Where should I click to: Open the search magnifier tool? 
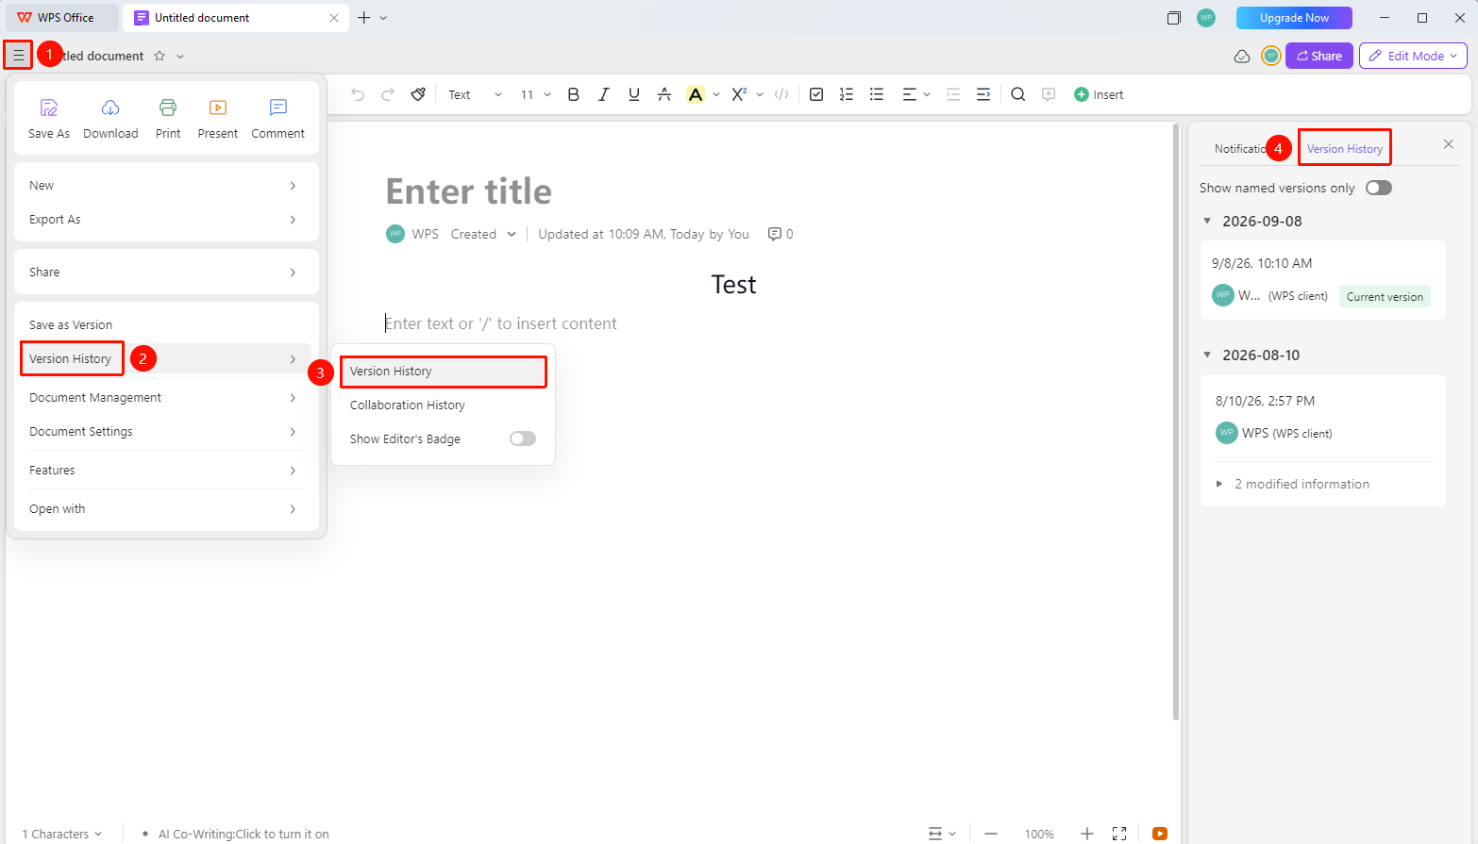(1017, 94)
